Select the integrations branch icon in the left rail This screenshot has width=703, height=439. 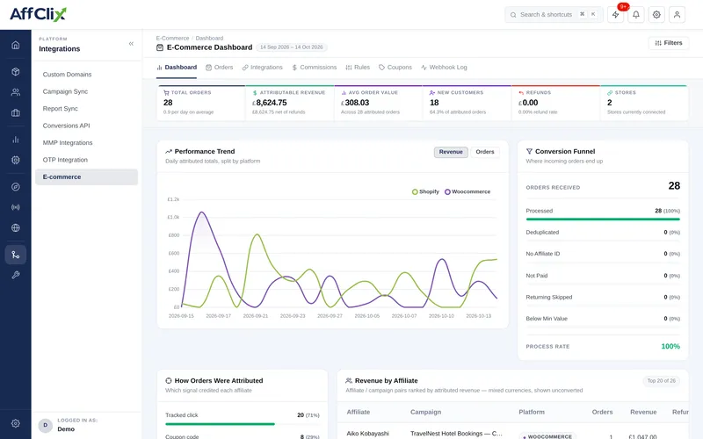point(16,255)
